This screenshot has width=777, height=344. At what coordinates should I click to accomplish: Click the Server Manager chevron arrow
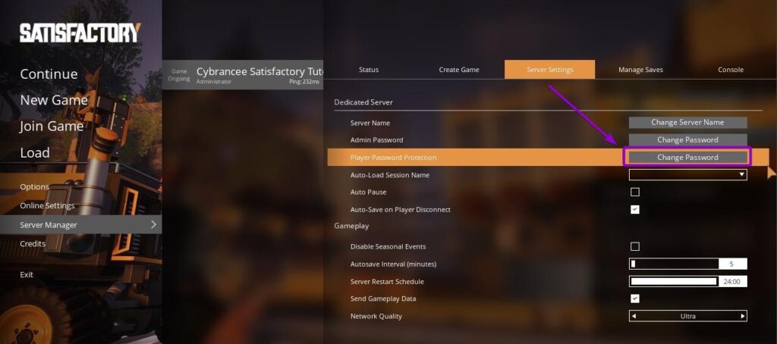coord(154,225)
